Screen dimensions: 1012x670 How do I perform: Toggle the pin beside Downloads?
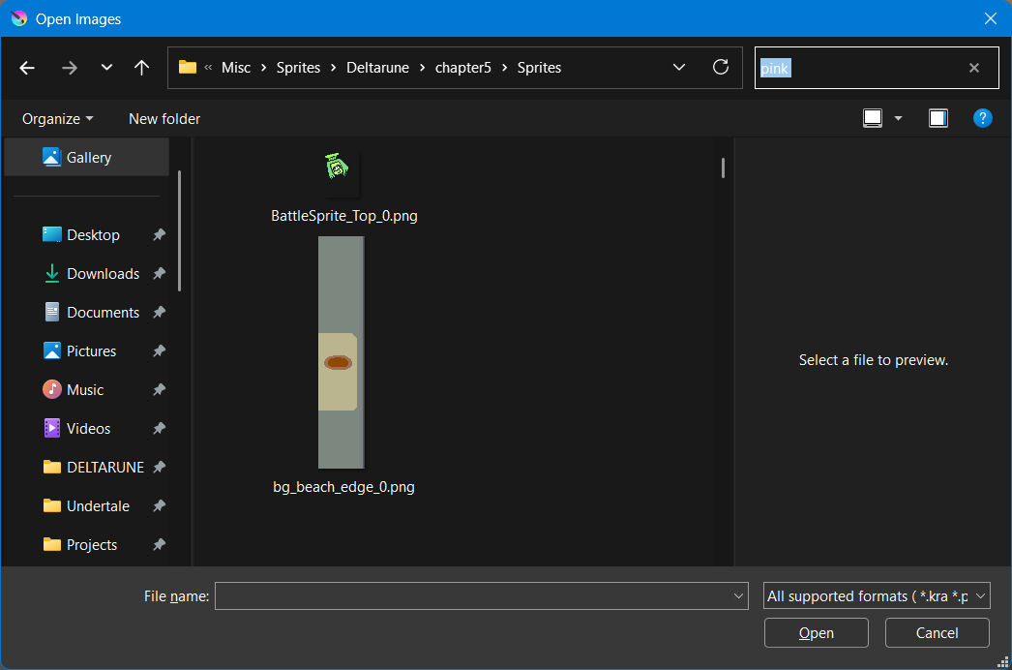pyautogui.click(x=159, y=273)
